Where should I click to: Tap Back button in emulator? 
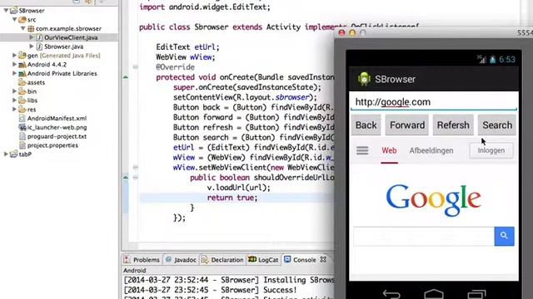366,125
